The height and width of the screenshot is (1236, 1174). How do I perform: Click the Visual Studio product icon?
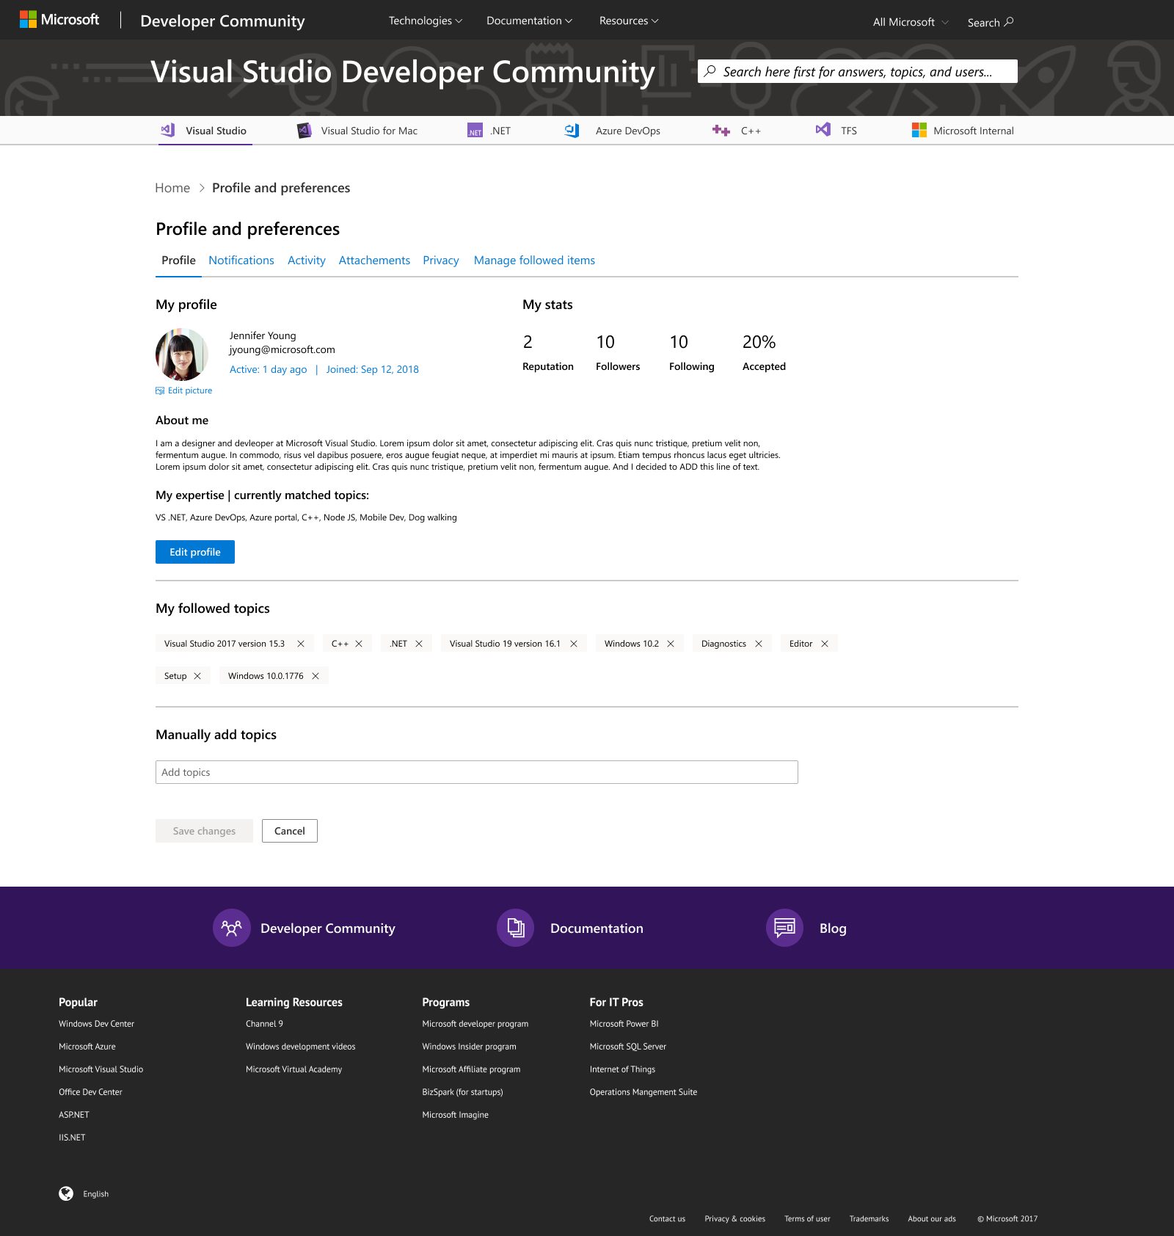(168, 130)
